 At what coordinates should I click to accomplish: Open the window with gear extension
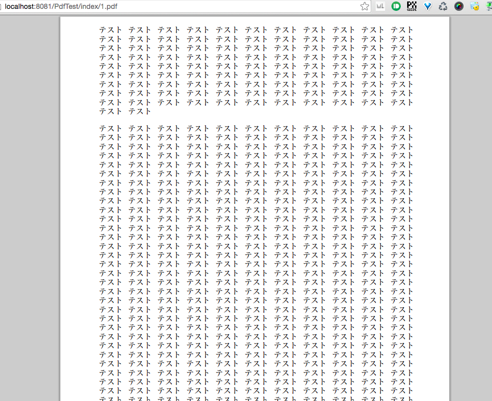[474, 6]
